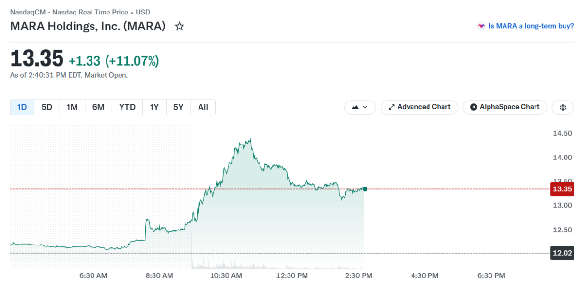
Task: Select the 1Y range tab
Action: coord(154,107)
